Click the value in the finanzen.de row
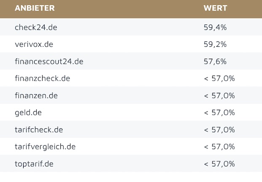This screenshot has width=262, height=182. (x=219, y=95)
